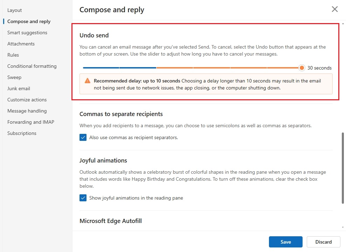Select the Smart suggestions category
The height and width of the screenshot is (252, 346).
tap(27, 33)
